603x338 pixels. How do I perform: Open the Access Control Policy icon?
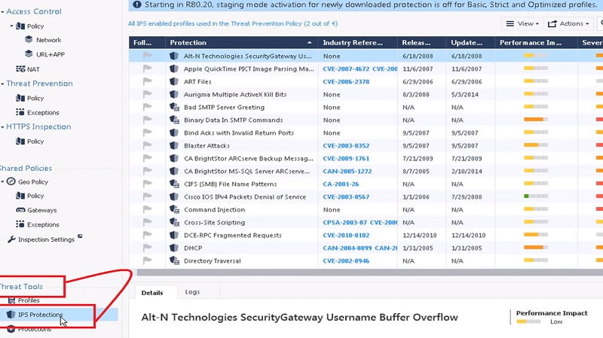pos(20,26)
